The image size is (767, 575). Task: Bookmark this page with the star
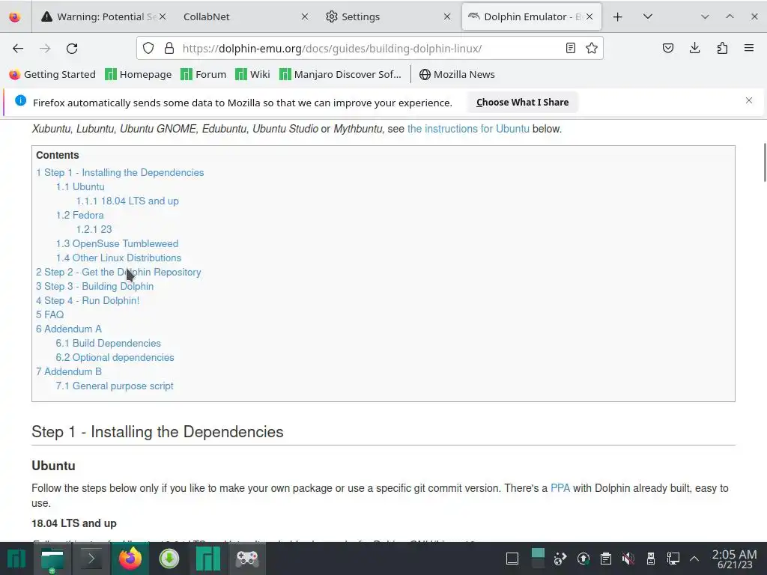tap(592, 48)
